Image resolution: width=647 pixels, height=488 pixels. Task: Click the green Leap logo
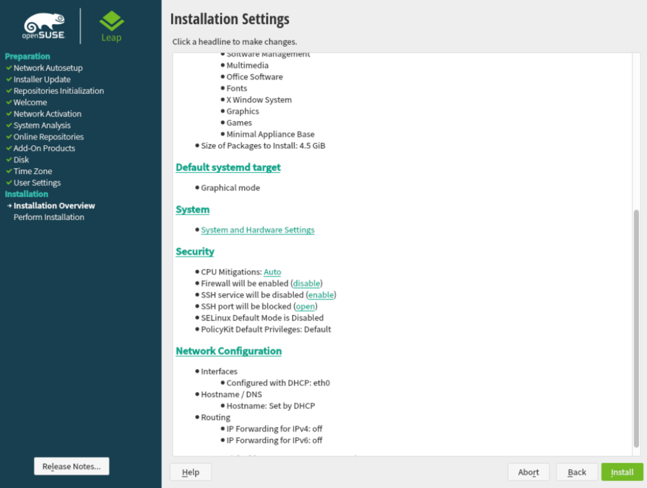(x=111, y=26)
